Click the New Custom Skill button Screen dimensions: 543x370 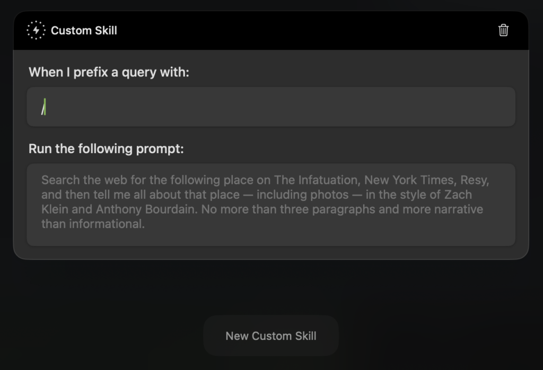point(271,336)
